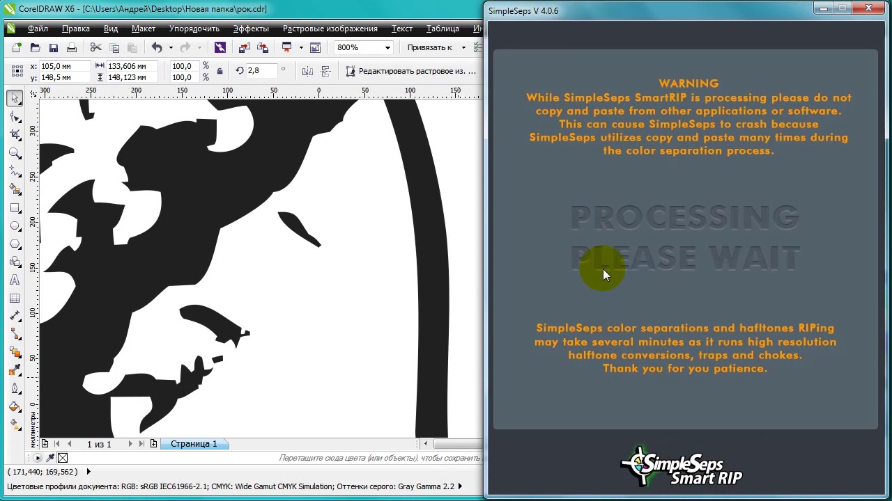Viewport: 892px width, 501px height.
Task: Click the application launcher icon
Action: [x=286, y=48]
